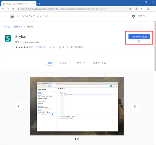Click the padlock site info icon

pyautogui.click(x=18, y=9)
